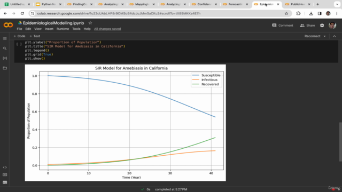Open the File menu
The image size is (342, 192).
click(19, 29)
